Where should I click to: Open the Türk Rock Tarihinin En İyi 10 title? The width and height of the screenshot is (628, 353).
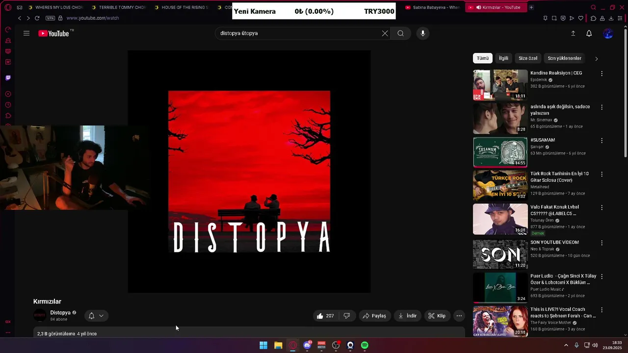point(559,177)
